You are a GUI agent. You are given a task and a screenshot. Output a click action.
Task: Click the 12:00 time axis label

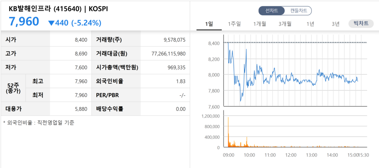(291, 155)
